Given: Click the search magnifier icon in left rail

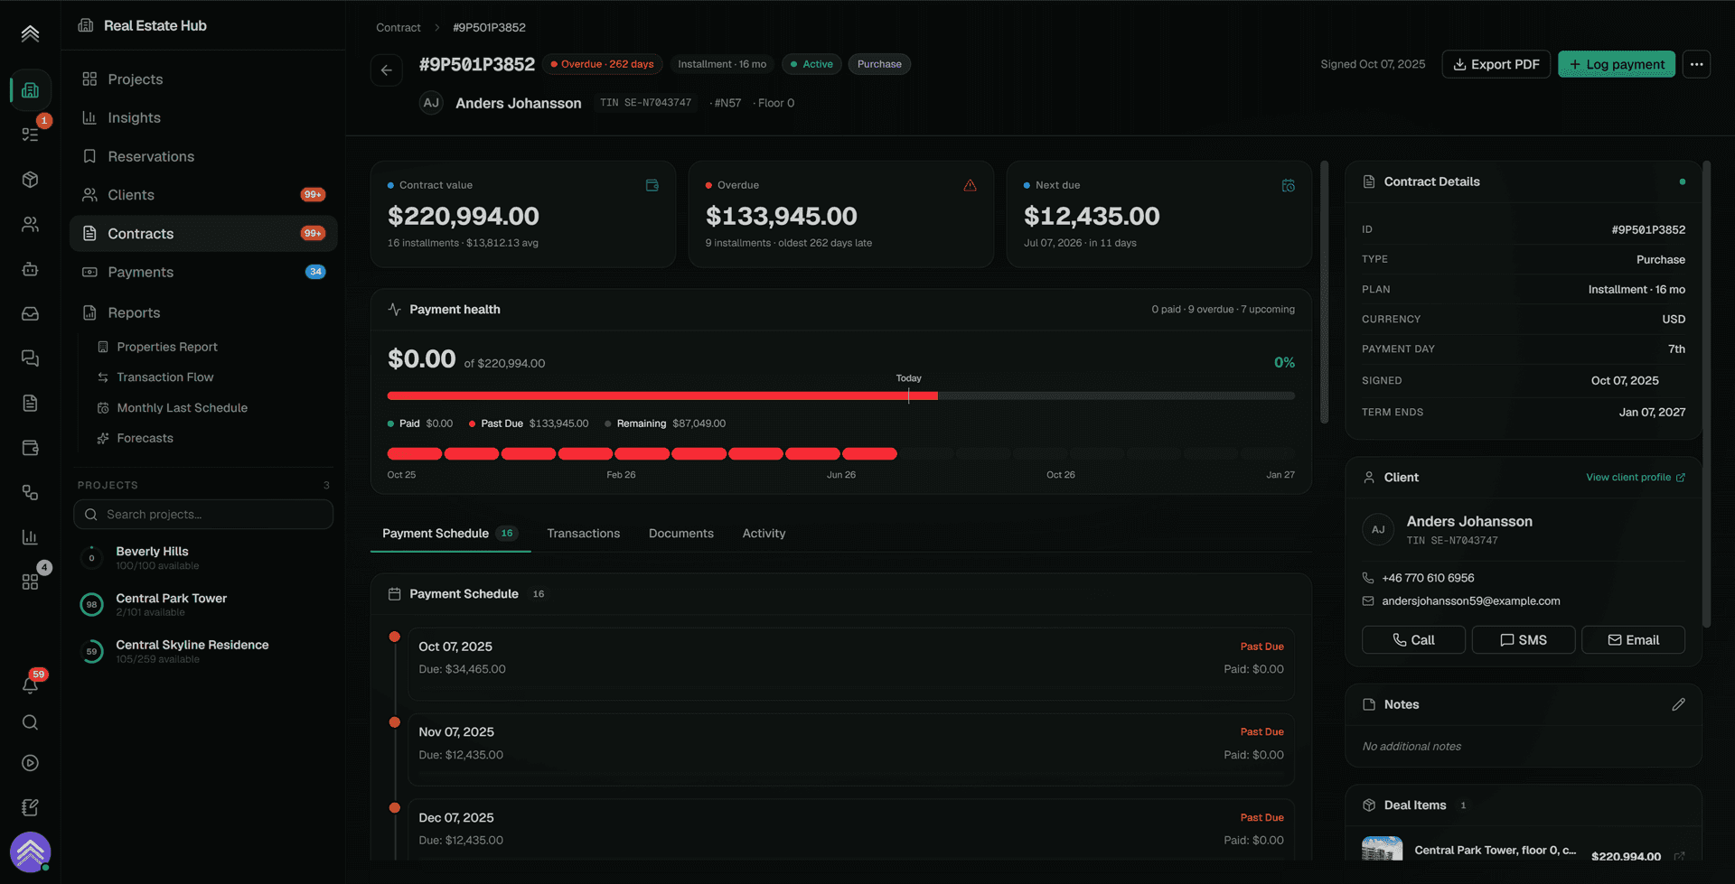Looking at the screenshot, I should tap(30, 722).
